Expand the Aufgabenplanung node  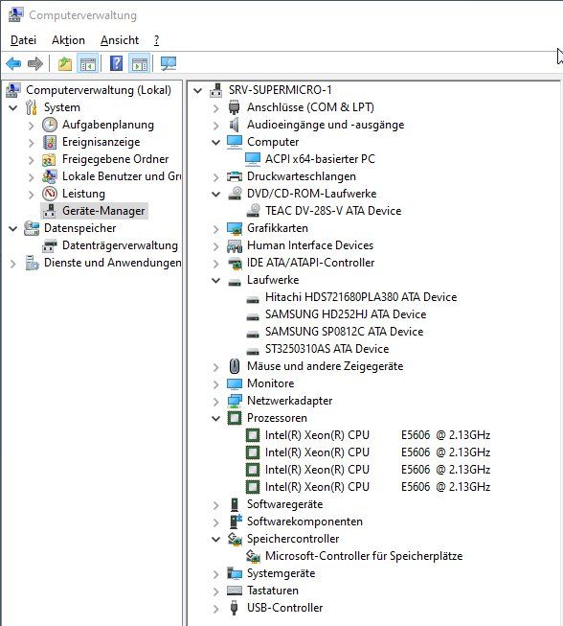click(32, 126)
